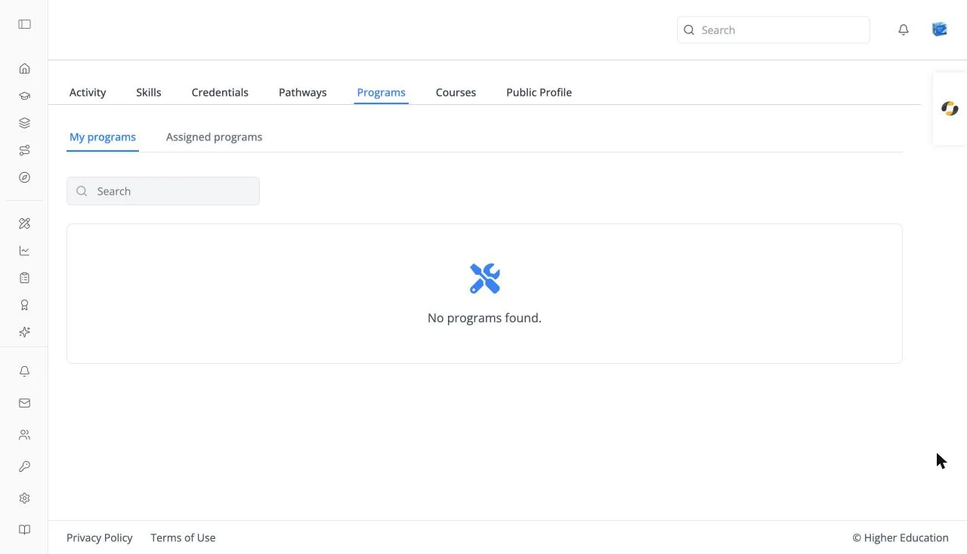Open the sparkle AI sidebar icon

pos(24,332)
